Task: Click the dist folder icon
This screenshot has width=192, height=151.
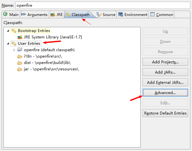Action: (x=20, y=63)
